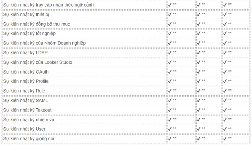Click 'Sự kiện nhật ký của Nhóm Doanh nghiệp'
Screen dimensions: 252x145
pos(44,43)
